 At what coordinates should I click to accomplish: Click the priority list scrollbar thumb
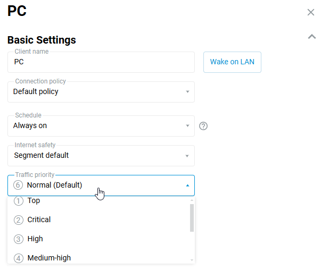pyautogui.click(x=192, y=217)
